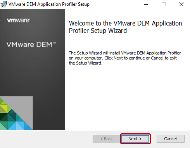Click the Welcome heading text

(125, 27)
